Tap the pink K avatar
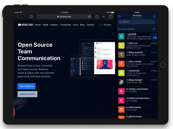 point(121,100)
